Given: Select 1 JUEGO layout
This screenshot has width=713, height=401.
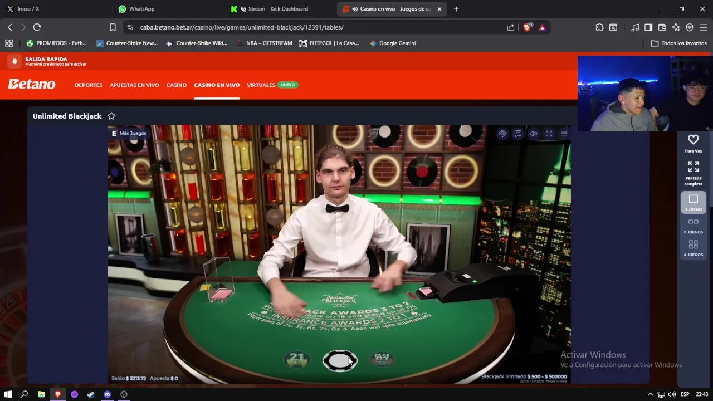Looking at the screenshot, I should tap(694, 203).
